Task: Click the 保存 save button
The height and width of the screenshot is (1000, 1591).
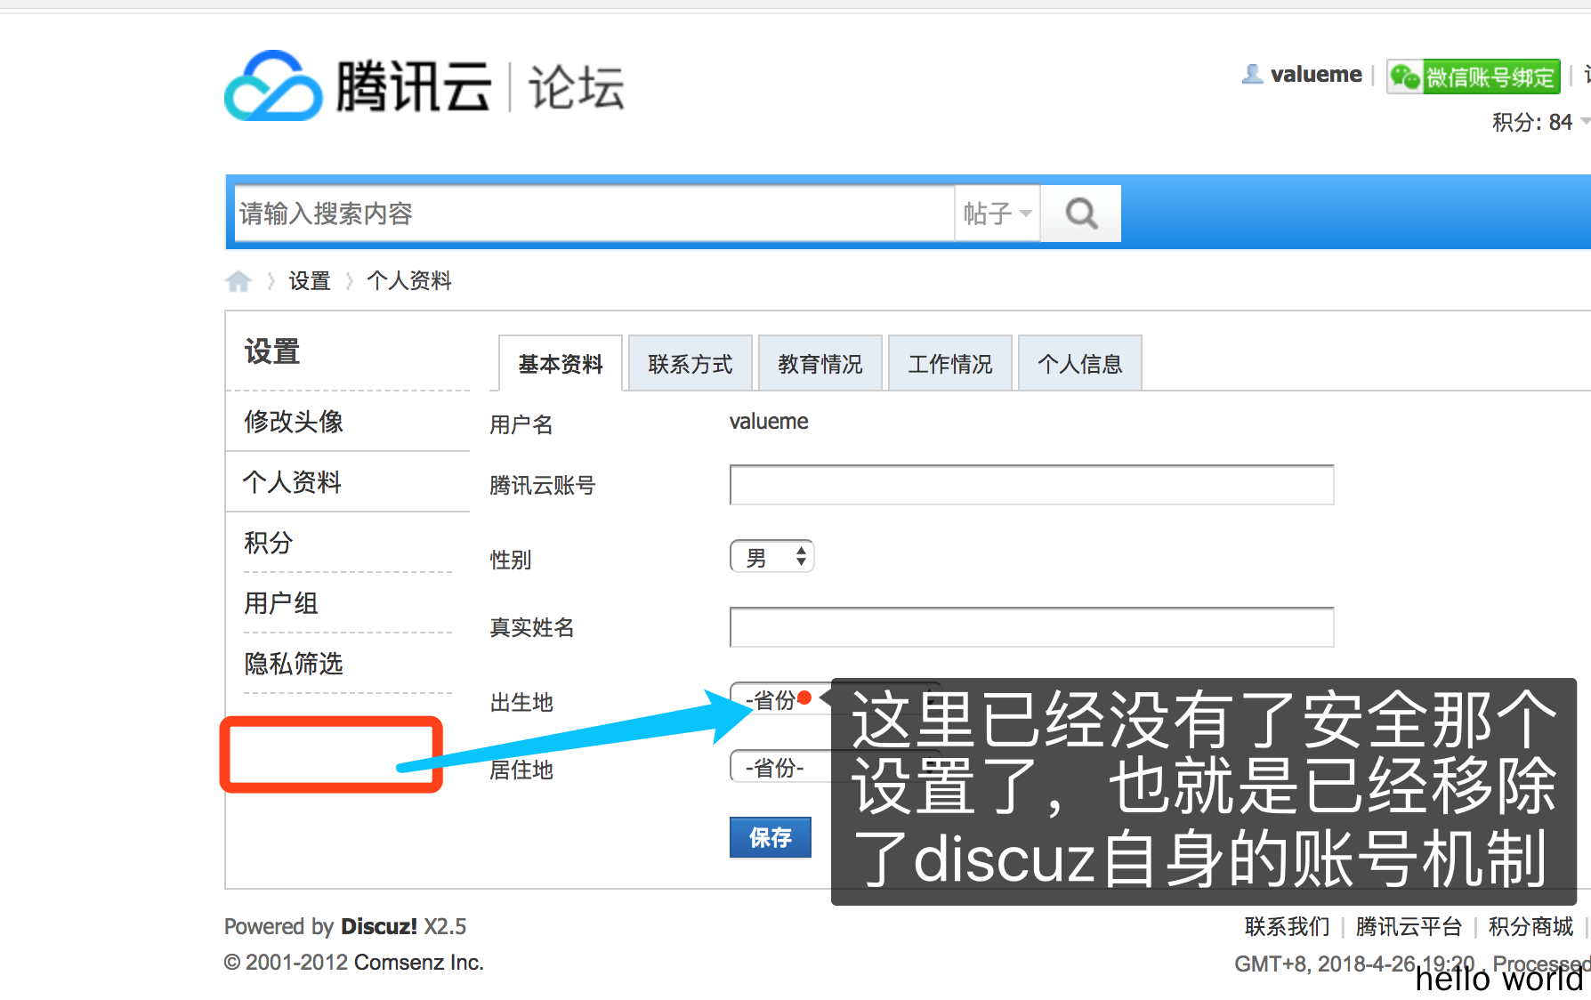Action: pos(771,837)
